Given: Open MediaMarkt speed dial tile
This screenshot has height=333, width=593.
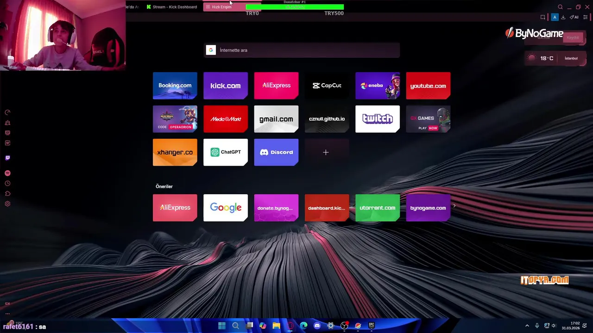Looking at the screenshot, I should coord(226,119).
